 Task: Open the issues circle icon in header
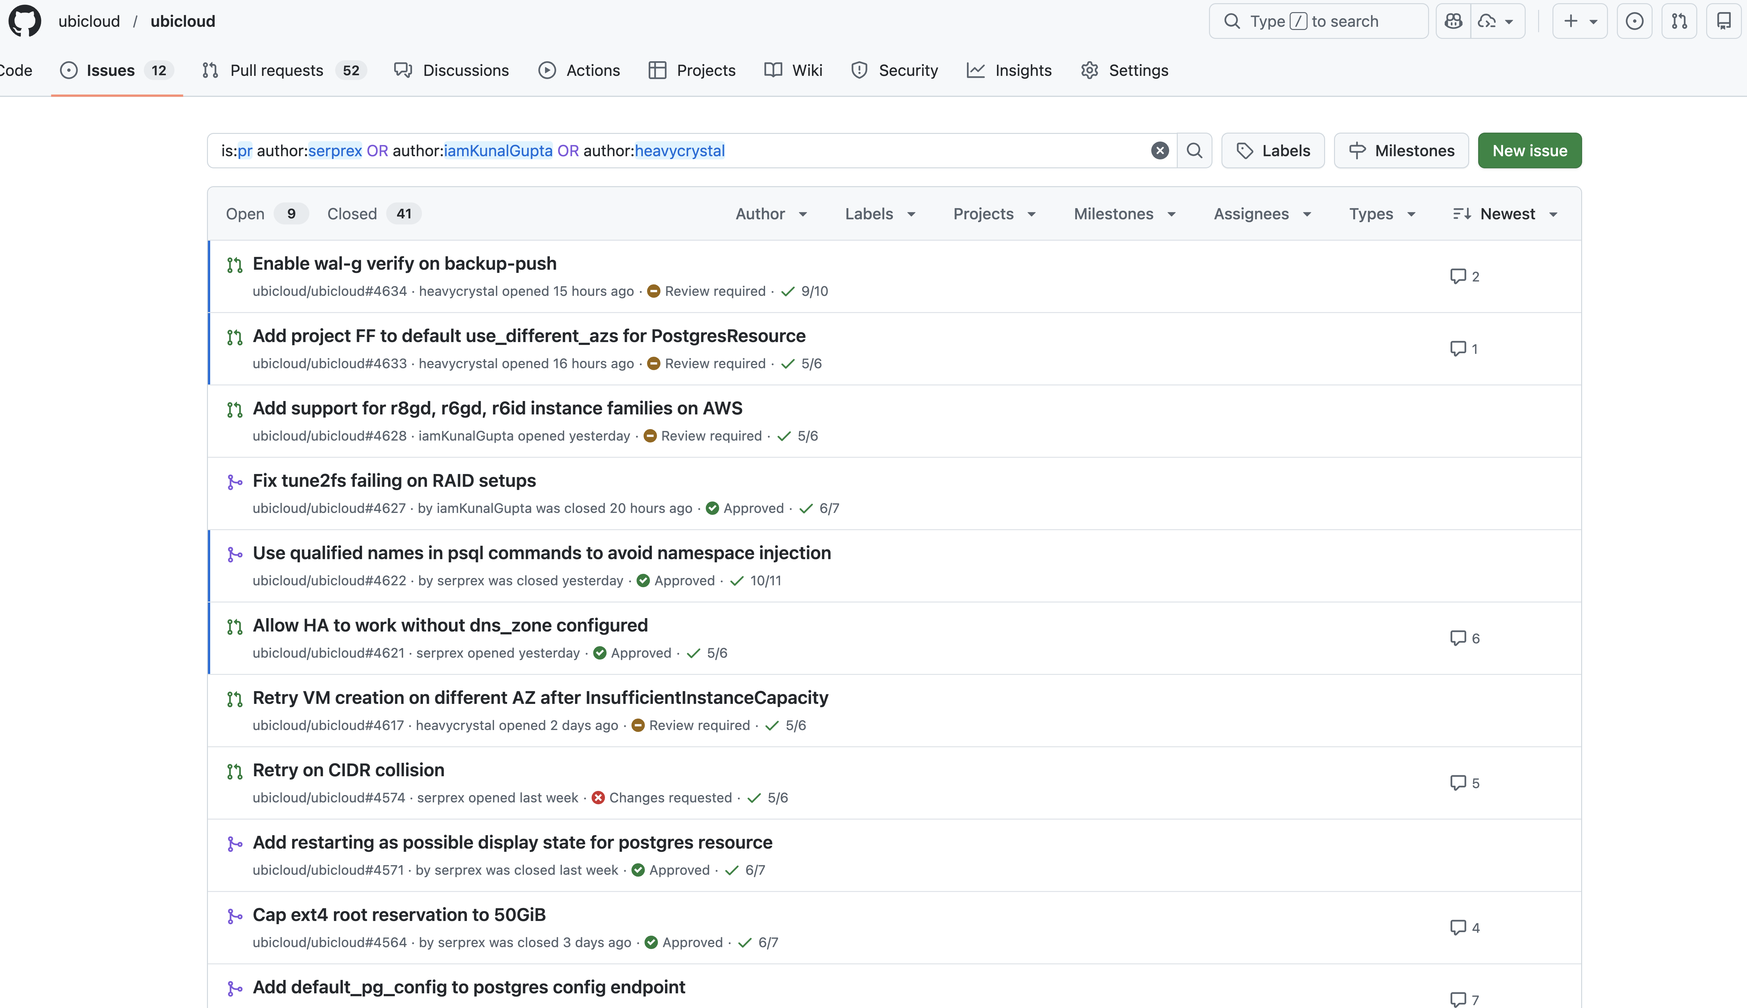(x=1634, y=21)
